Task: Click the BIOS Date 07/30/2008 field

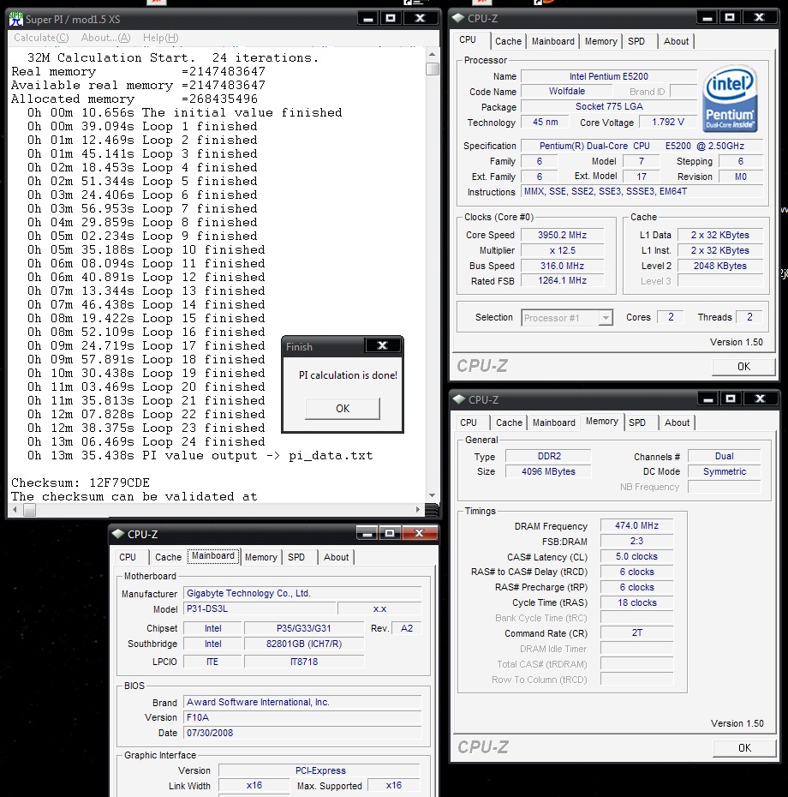Action: coord(302,733)
